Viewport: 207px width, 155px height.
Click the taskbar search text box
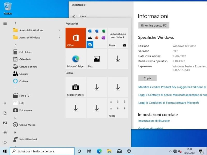pos(44,151)
